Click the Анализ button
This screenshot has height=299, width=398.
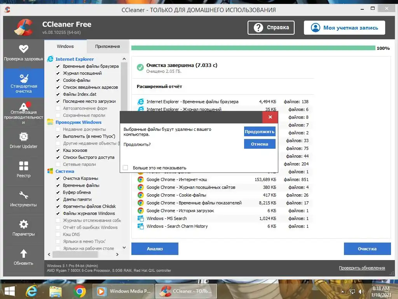155,249
